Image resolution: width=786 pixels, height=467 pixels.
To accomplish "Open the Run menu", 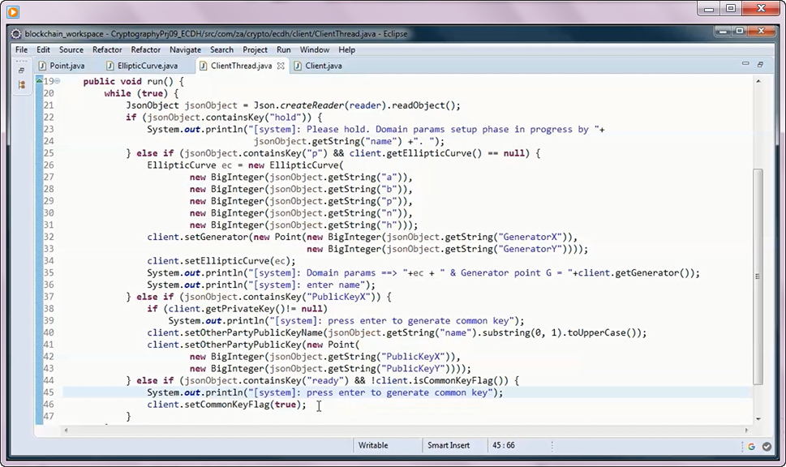I will [x=283, y=49].
